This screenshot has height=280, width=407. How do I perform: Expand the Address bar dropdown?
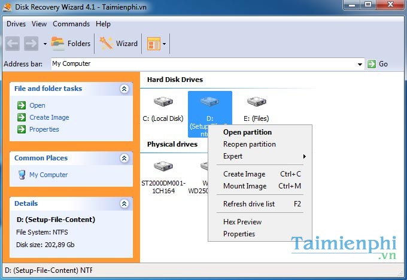click(x=360, y=64)
